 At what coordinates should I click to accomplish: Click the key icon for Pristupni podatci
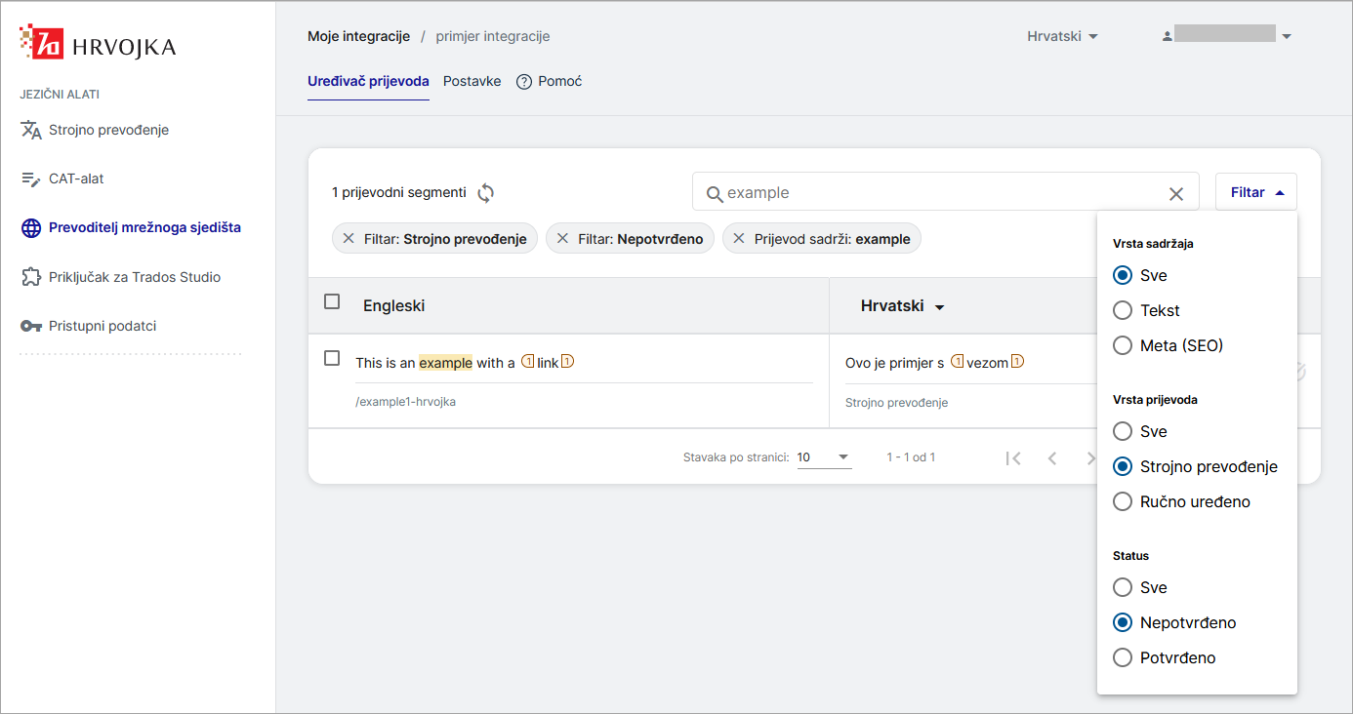(x=31, y=327)
